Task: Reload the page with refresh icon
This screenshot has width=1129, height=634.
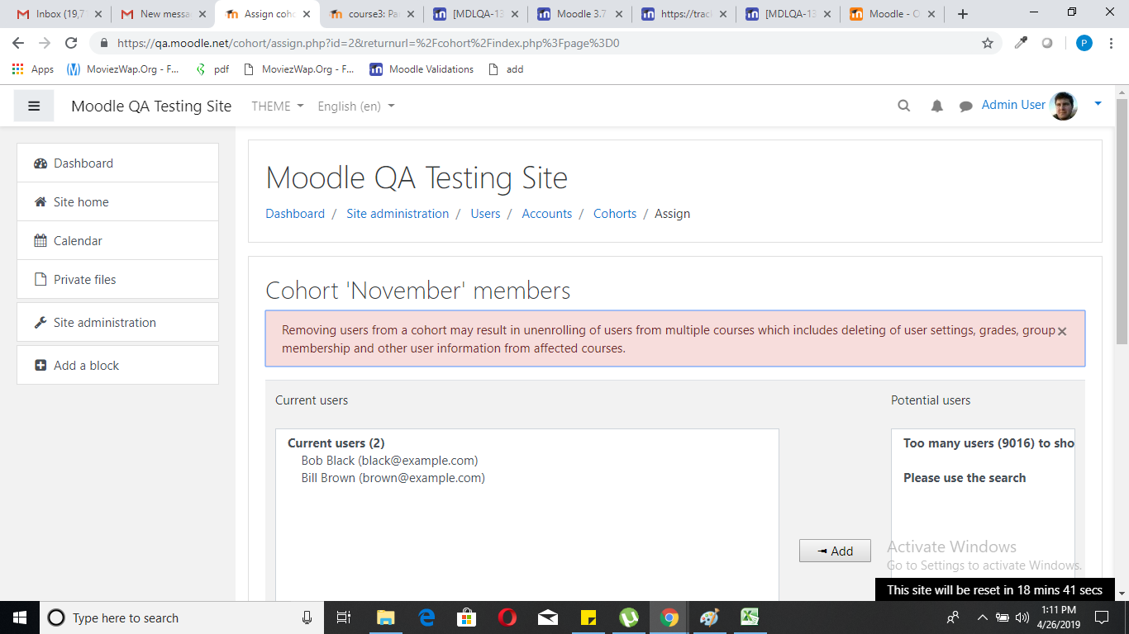Action: pos(71,43)
